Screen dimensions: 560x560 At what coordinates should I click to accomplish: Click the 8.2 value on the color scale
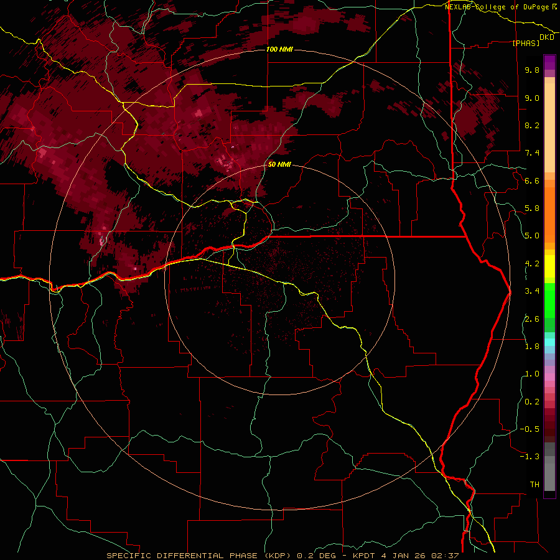[x=532, y=125]
